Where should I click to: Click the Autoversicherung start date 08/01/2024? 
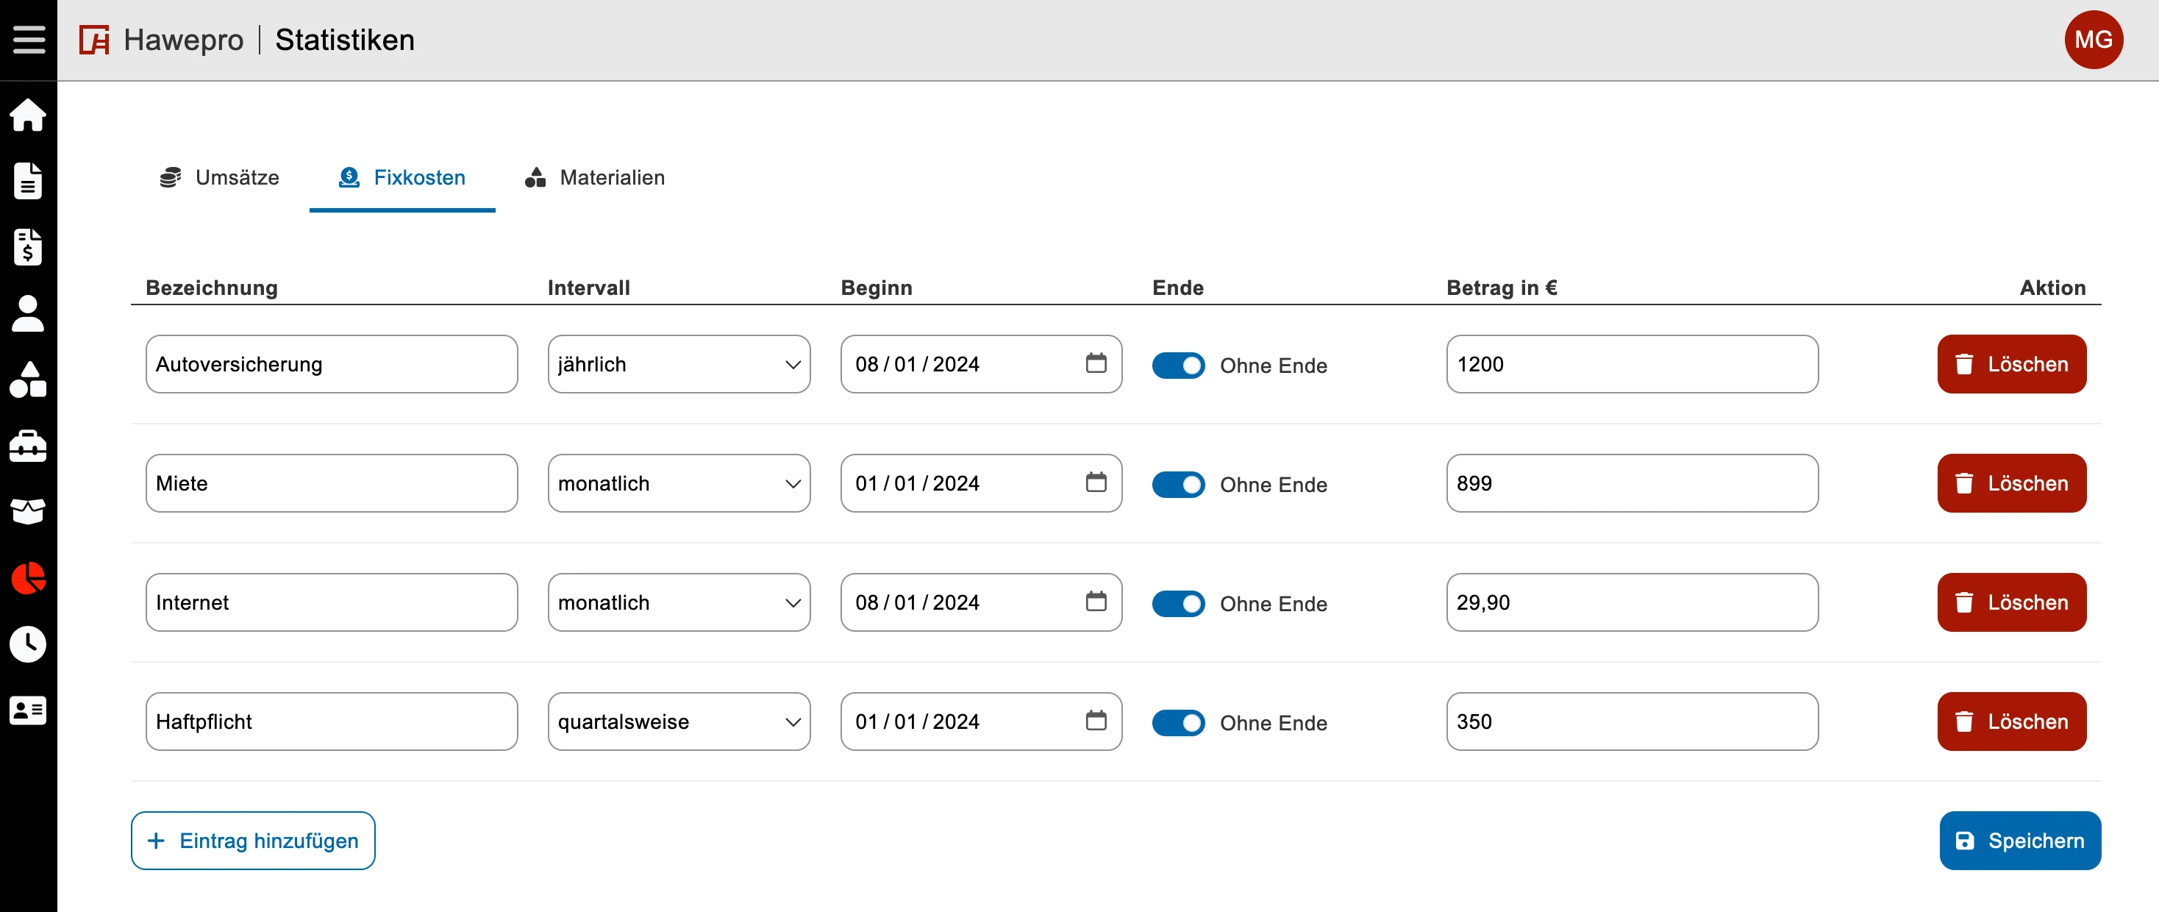tap(917, 364)
